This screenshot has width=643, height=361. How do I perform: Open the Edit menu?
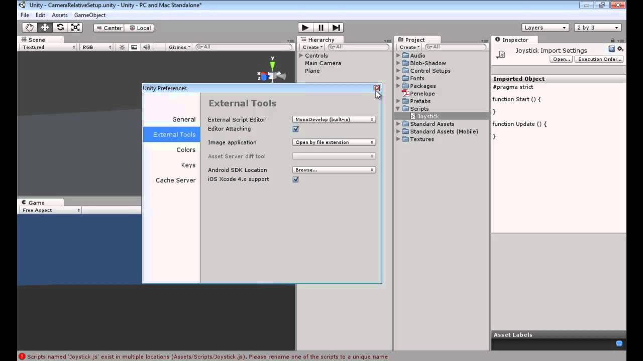click(x=41, y=15)
